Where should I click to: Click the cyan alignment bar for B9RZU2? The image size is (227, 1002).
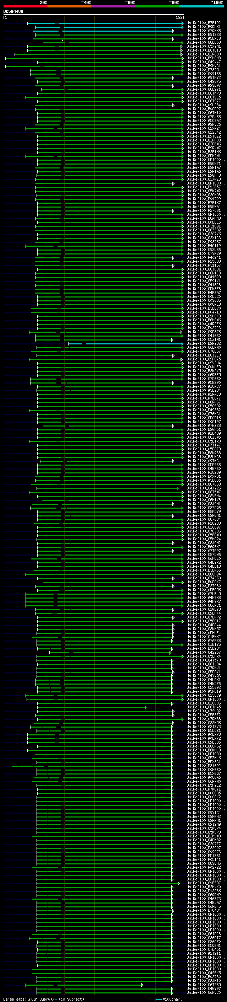[126, 343]
